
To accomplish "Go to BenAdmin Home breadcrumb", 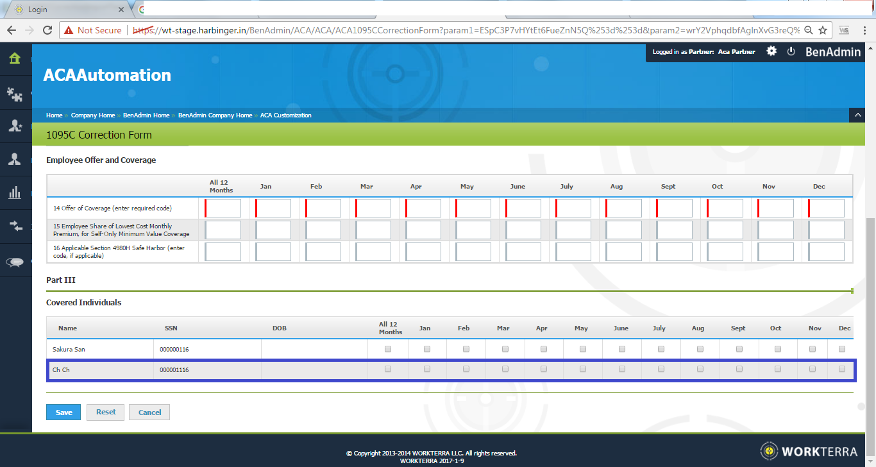I will (146, 115).
